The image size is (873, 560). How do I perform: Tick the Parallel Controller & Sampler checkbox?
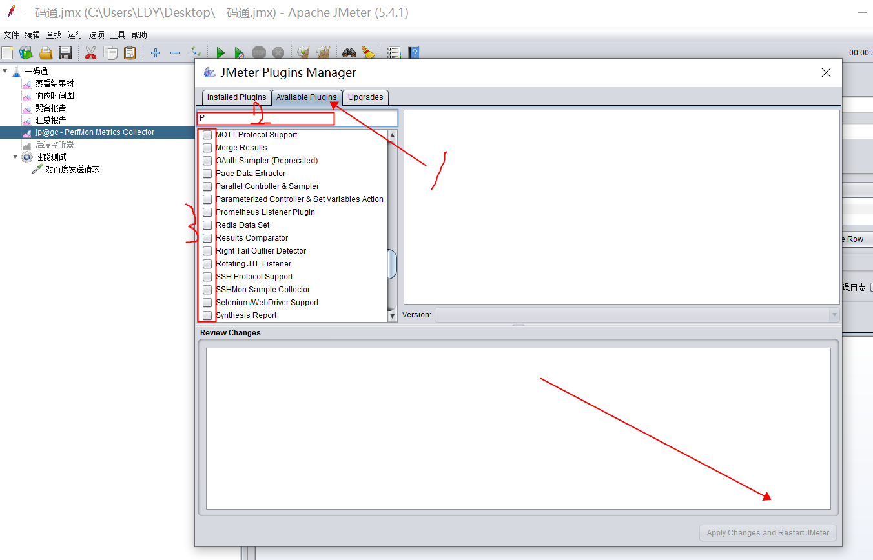[207, 186]
